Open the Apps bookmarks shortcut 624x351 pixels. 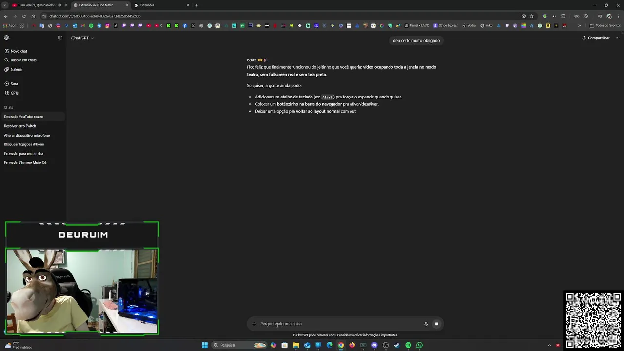pyautogui.click(x=9, y=25)
